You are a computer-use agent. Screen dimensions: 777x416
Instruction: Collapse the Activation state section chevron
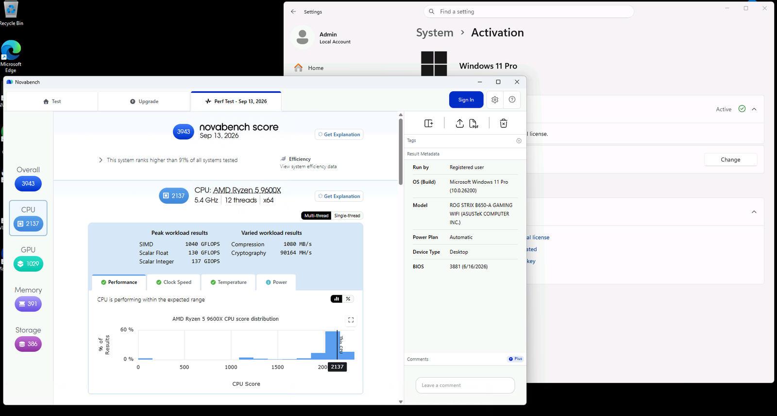(754, 109)
